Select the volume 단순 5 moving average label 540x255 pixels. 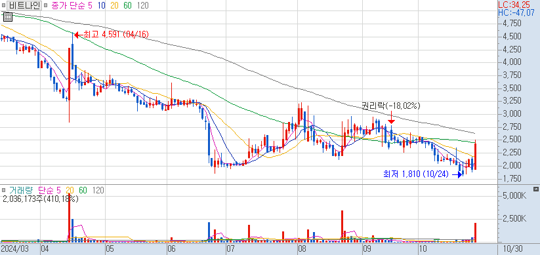(50, 190)
